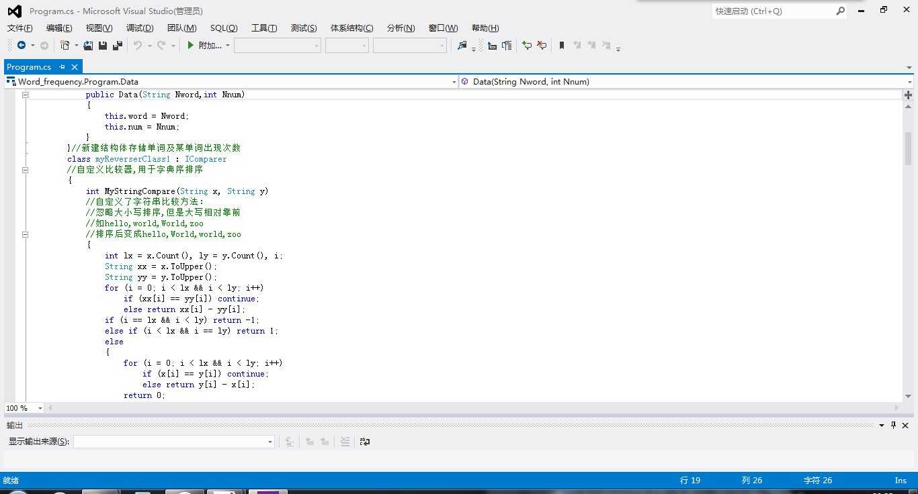Click the Visual Studio logo icon
This screenshot has height=494, width=918.
[14, 11]
